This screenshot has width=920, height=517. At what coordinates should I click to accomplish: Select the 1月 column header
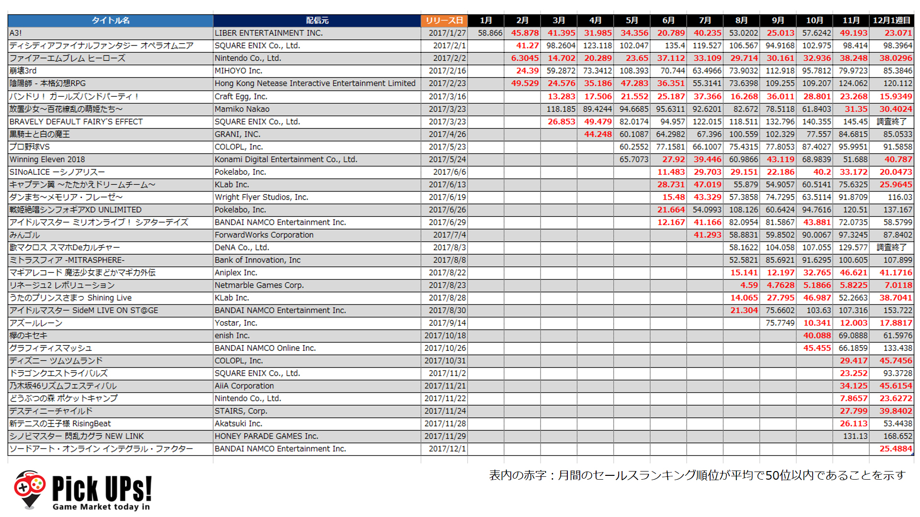(486, 20)
